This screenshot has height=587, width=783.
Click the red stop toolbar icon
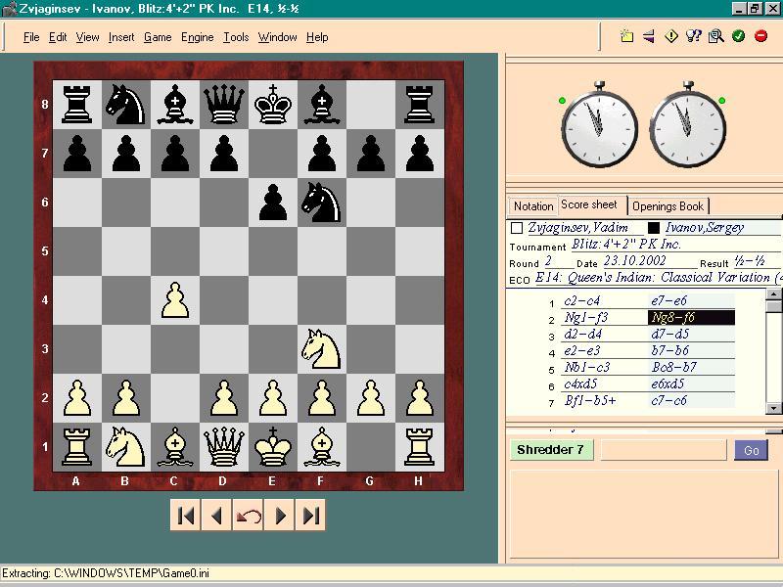point(760,37)
